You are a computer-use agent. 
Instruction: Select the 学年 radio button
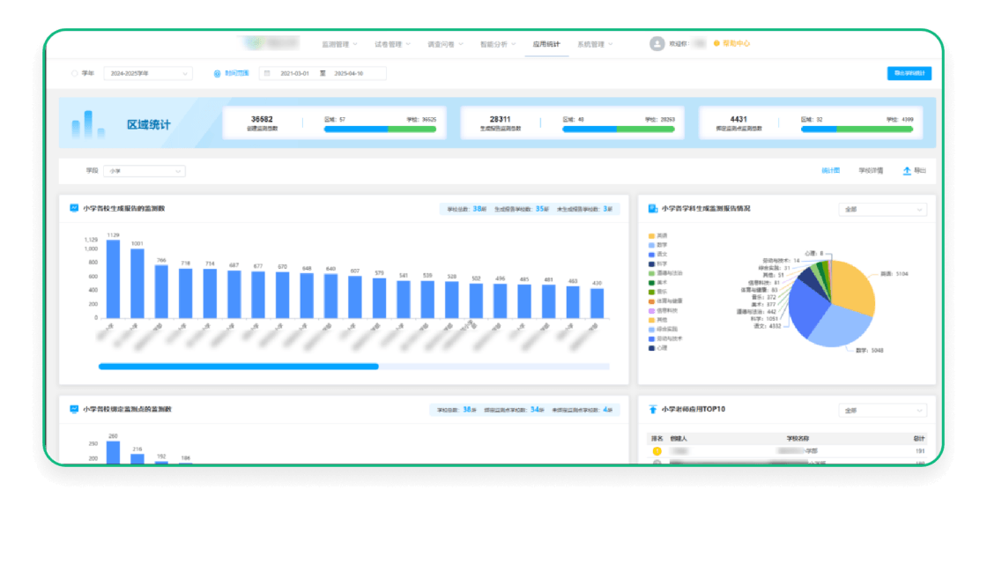pos(74,74)
